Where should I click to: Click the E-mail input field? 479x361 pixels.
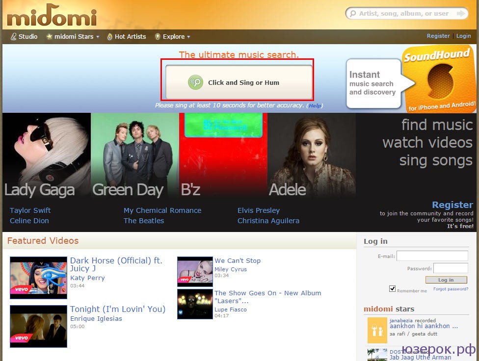[x=432, y=256]
